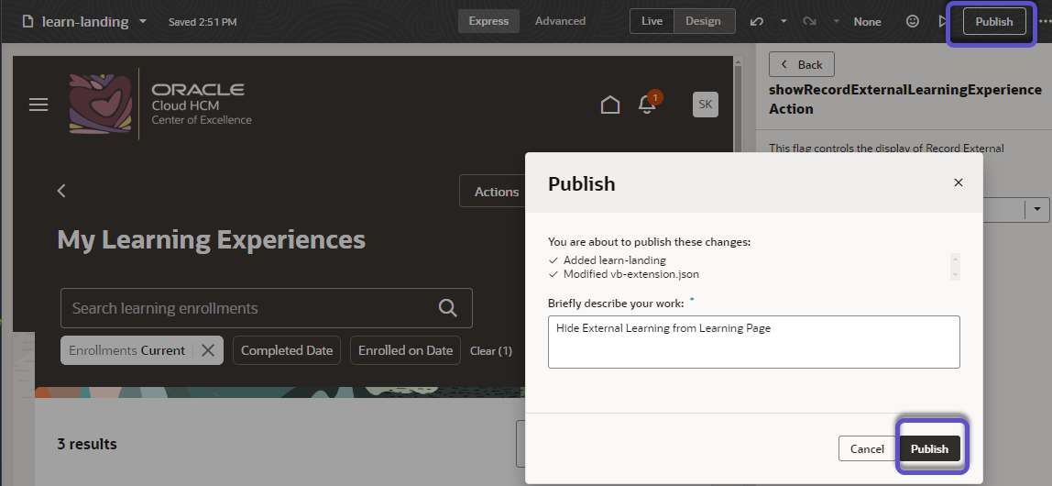
Task: Open the notifications bell
Action: [647, 105]
